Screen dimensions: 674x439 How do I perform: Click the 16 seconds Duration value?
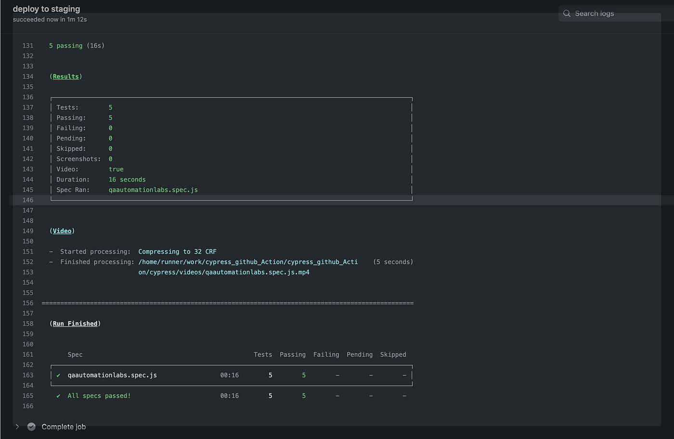(x=127, y=179)
